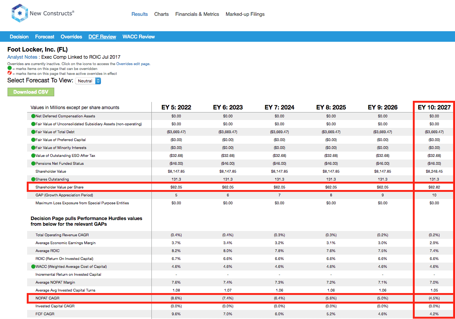455x319 pixels.
Task: Click the 3.7% Economic Earnings Margin value
Action: pyautogui.click(x=176, y=243)
